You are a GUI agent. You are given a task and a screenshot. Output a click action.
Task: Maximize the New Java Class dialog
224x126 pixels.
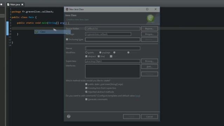(x=147, y=9)
